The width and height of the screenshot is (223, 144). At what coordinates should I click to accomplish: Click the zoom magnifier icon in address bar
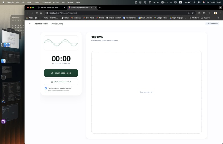[189, 13]
